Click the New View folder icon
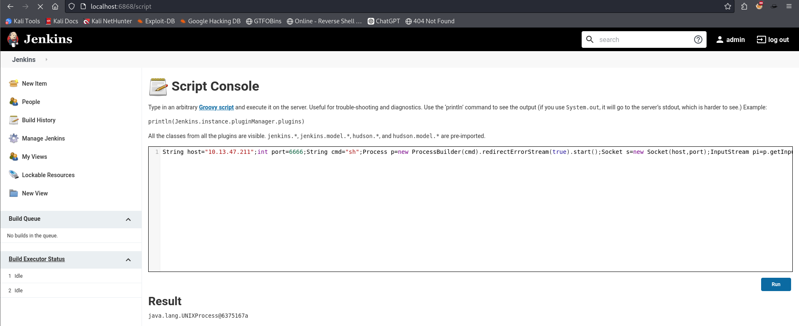The height and width of the screenshot is (326, 799). [14, 193]
